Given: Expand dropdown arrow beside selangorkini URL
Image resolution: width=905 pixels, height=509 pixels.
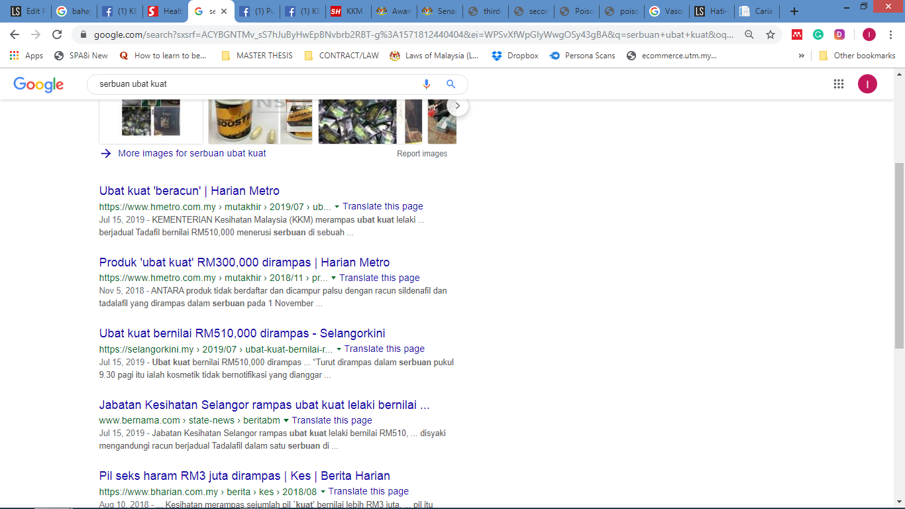Looking at the screenshot, I should click(339, 349).
